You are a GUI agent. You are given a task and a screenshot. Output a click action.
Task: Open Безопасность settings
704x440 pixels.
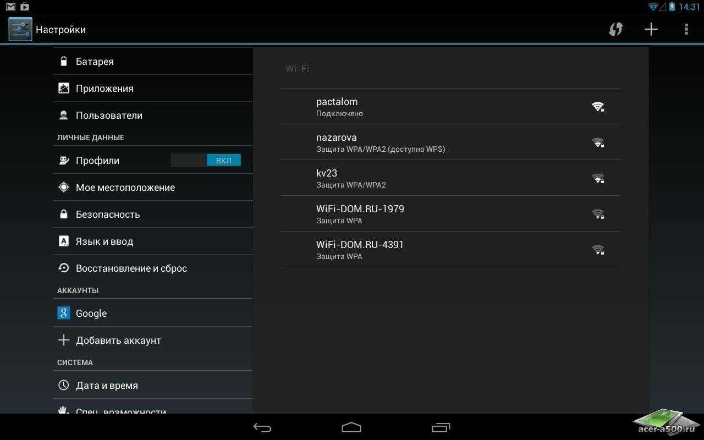[152, 214]
